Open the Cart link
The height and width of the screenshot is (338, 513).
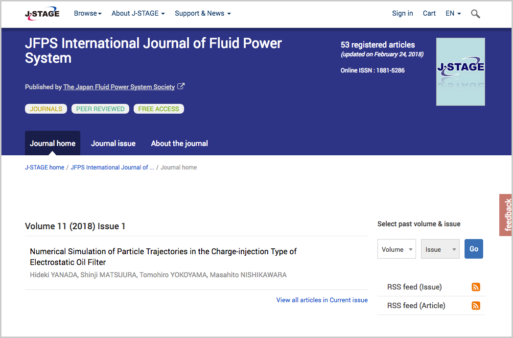click(x=429, y=13)
